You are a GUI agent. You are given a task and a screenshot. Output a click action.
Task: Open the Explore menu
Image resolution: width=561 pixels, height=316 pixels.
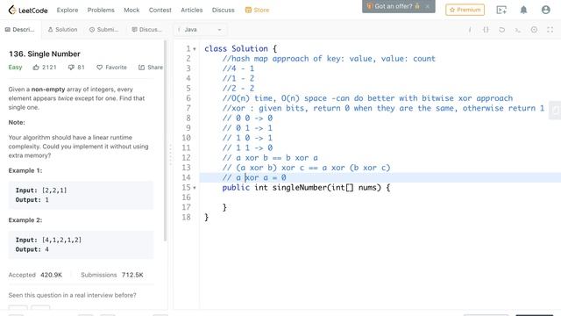tap(67, 10)
